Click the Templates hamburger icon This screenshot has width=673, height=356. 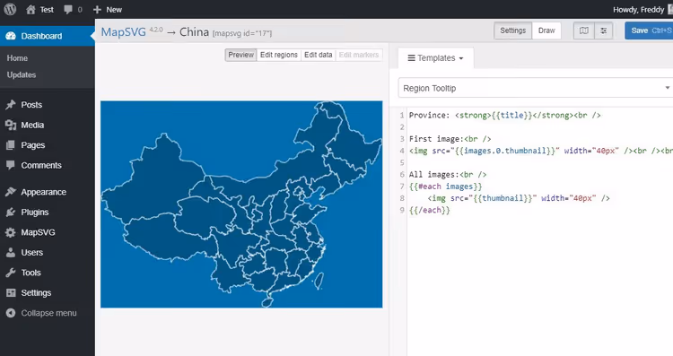tap(411, 58)
